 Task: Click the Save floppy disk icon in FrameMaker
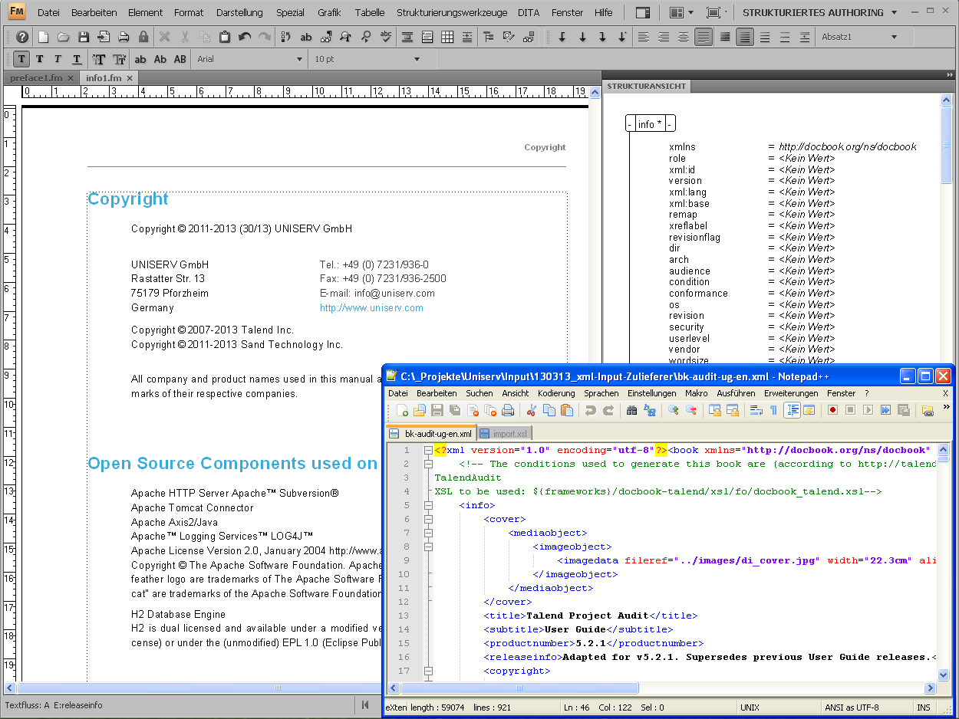pyautogui.click(x=84, y=37)
